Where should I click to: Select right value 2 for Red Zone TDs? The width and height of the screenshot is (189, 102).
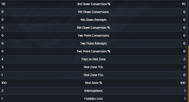click(x=184, y=67)
